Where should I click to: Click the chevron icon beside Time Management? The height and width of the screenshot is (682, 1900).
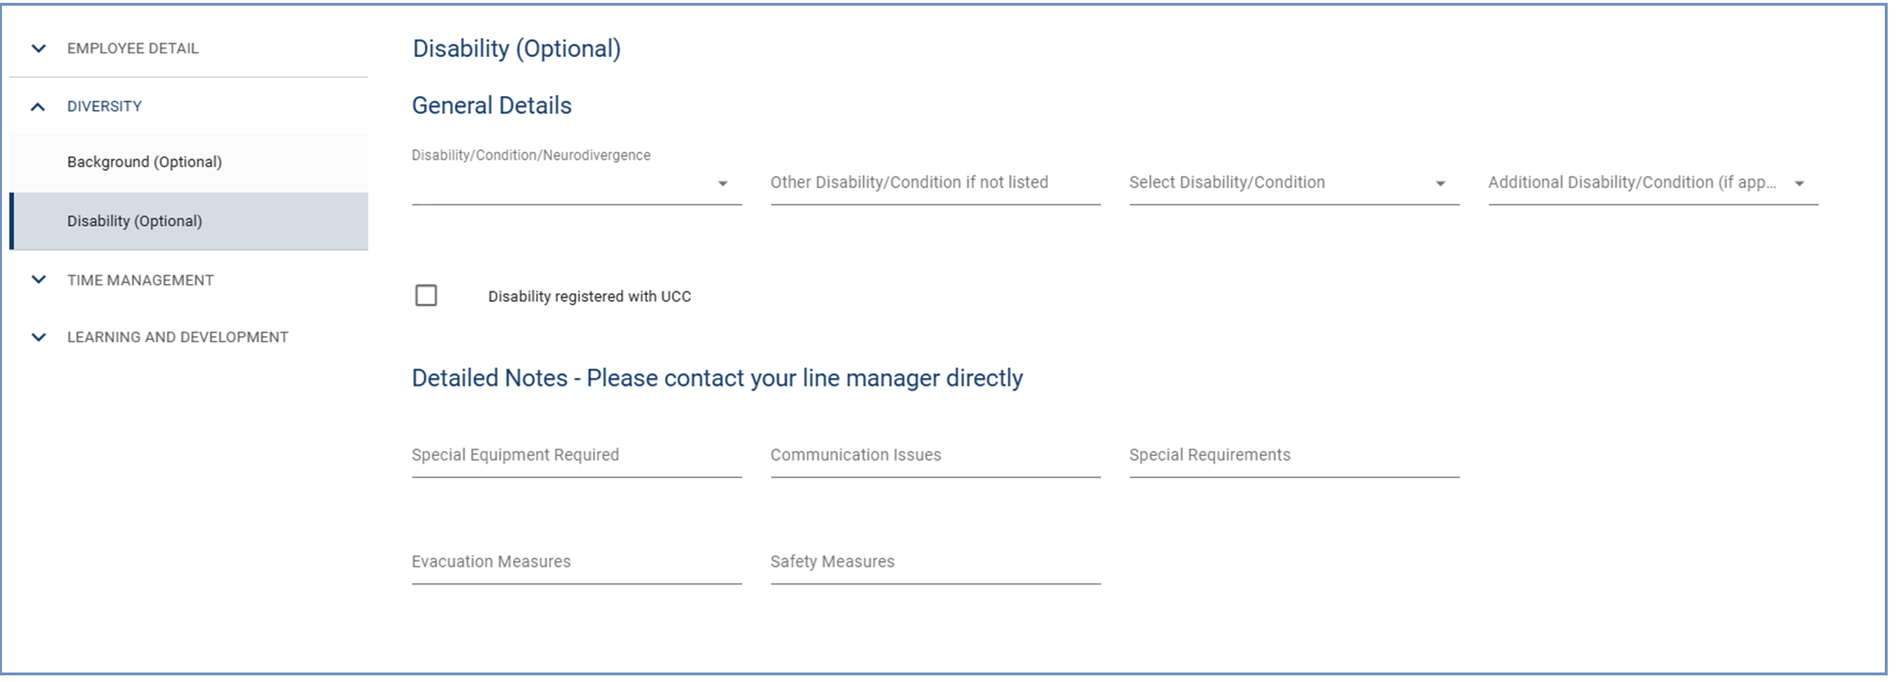click(38, 279)
